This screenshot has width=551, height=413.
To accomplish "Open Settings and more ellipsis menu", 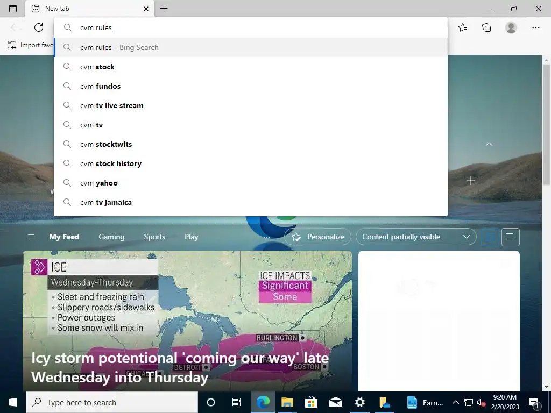I will coord(535,27).
